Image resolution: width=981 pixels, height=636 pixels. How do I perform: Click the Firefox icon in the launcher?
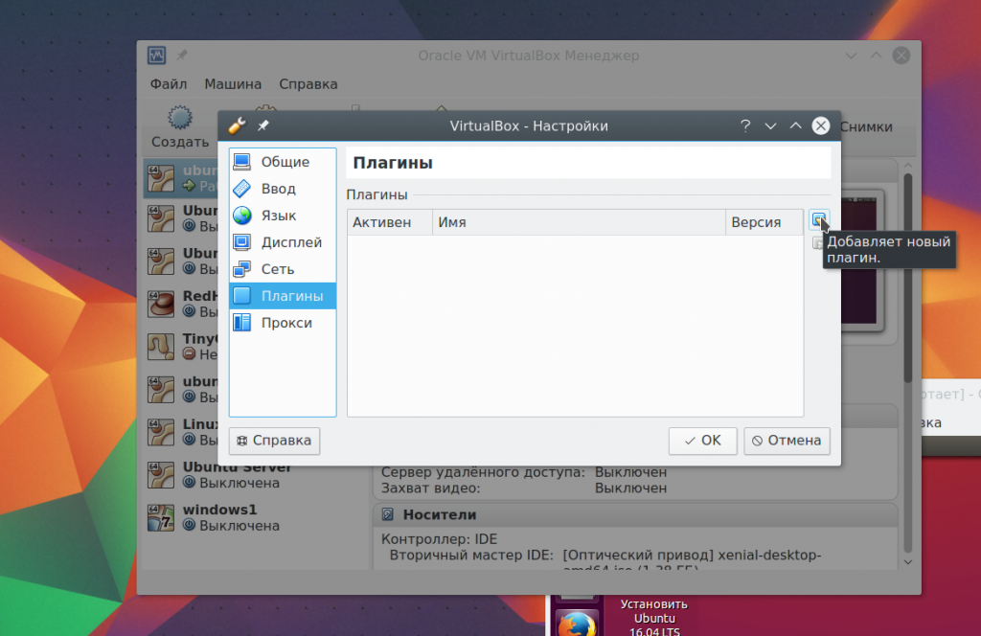click(x=576, y=625)
